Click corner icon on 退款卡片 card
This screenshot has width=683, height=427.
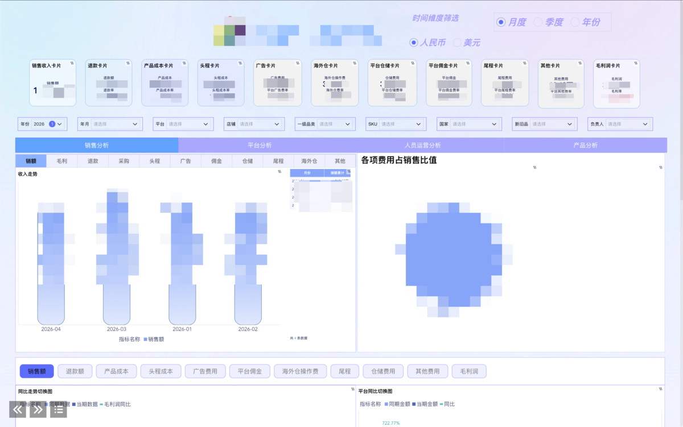128,63
